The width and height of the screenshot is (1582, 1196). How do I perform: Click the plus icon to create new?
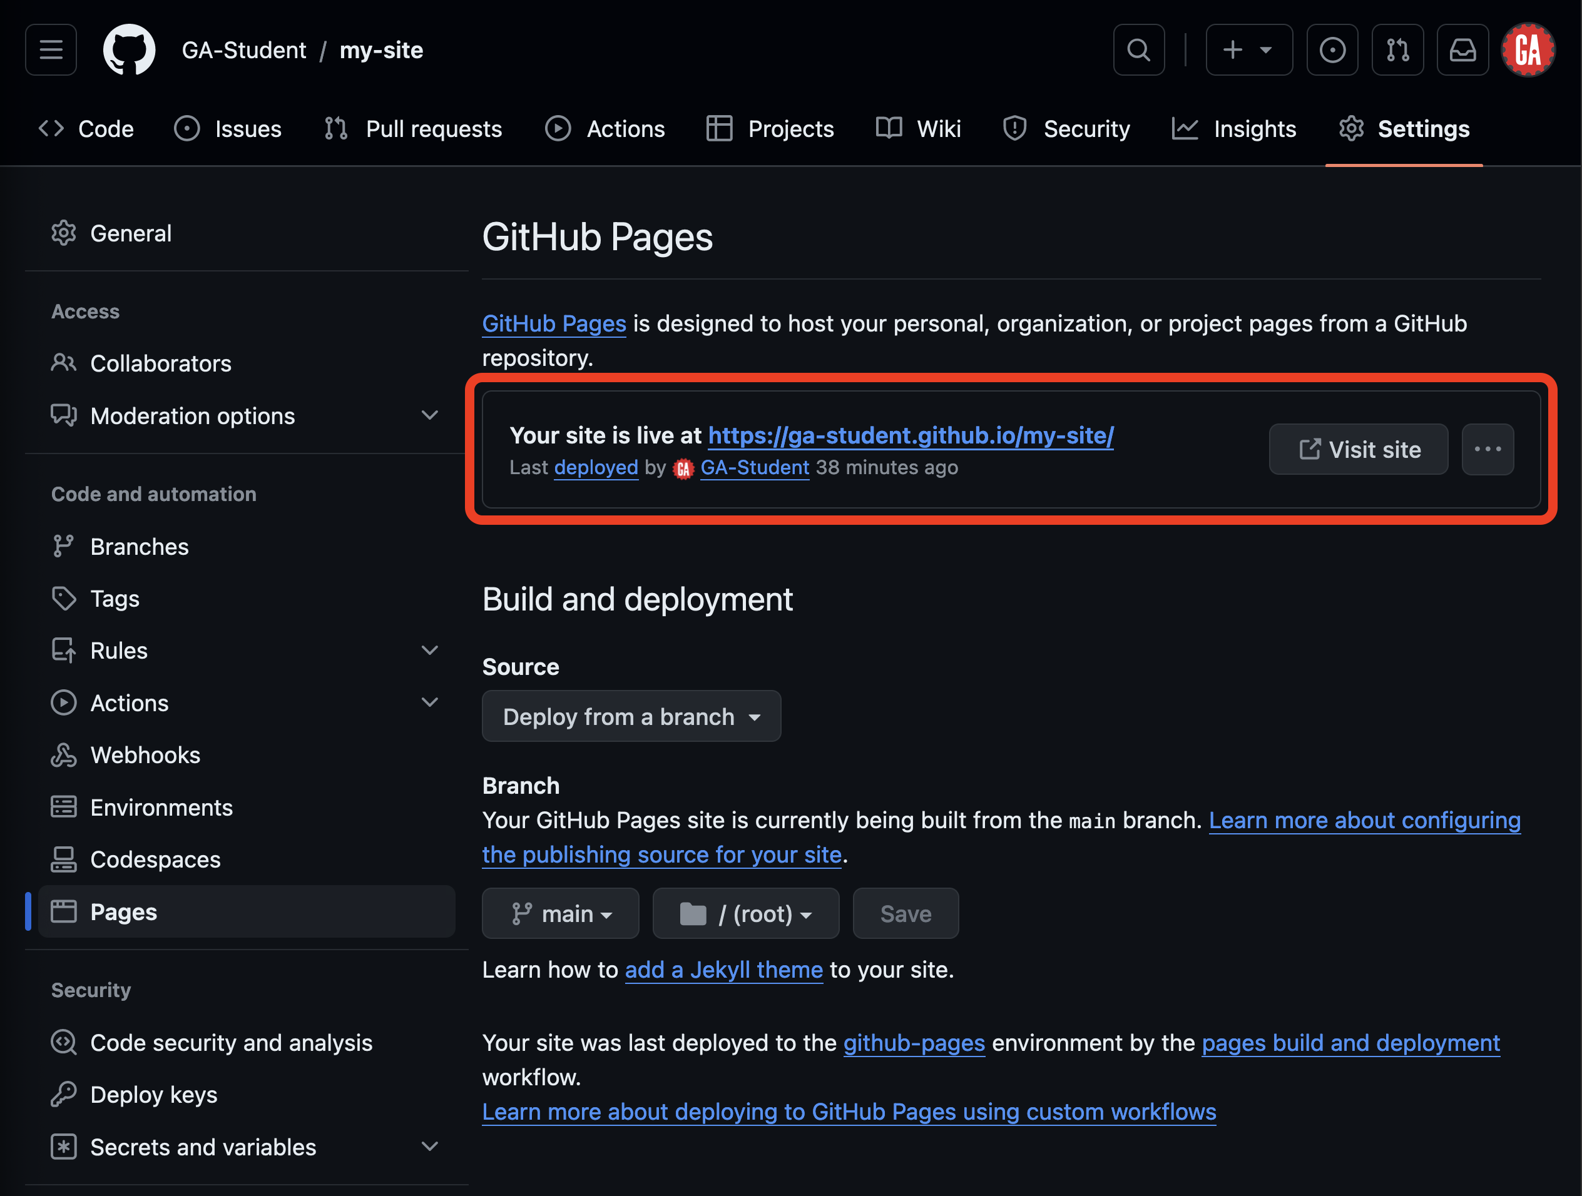pyautogui.click(x=1250, y=49)
